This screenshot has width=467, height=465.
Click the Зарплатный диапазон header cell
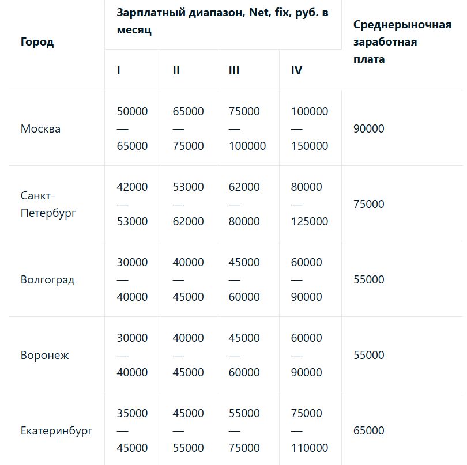[223, 21]
